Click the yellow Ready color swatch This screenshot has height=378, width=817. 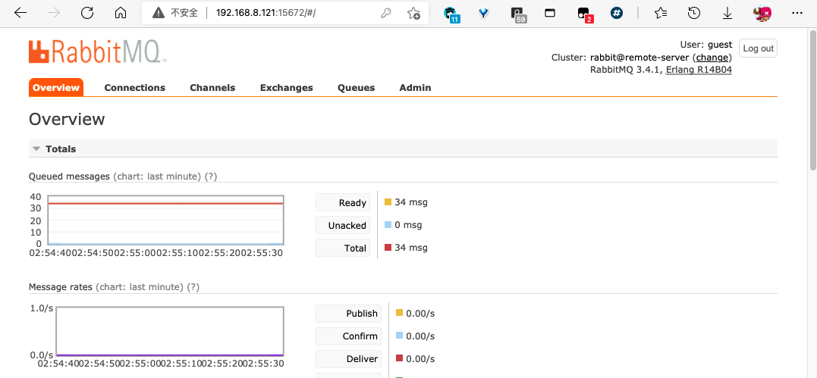388,202
